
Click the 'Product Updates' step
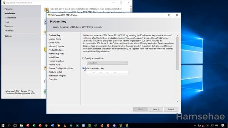pos(56,50)
